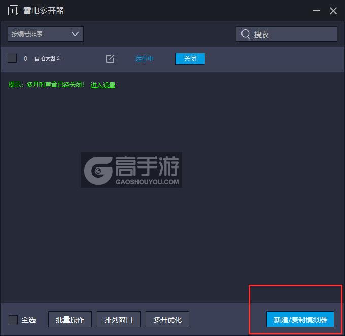Open the 按编号排序 sorting dropdown

46,34
